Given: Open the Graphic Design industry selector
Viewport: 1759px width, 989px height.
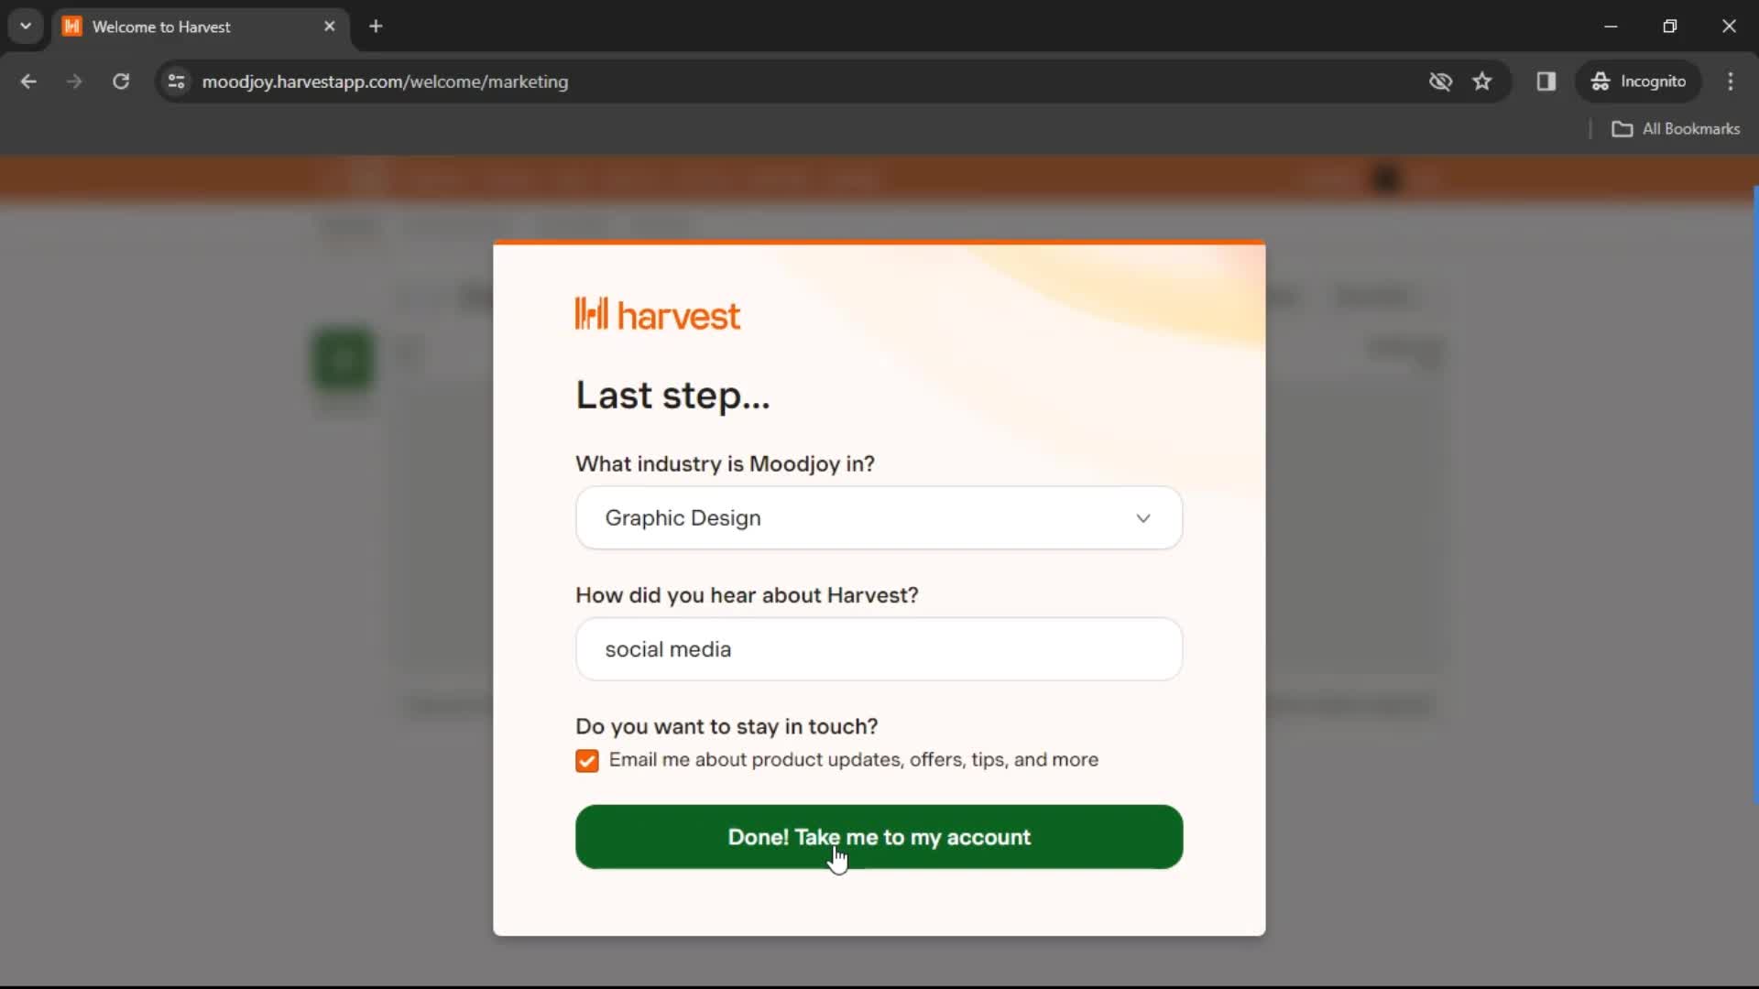Looking at the screenshot, I should (x=879, y=516).
